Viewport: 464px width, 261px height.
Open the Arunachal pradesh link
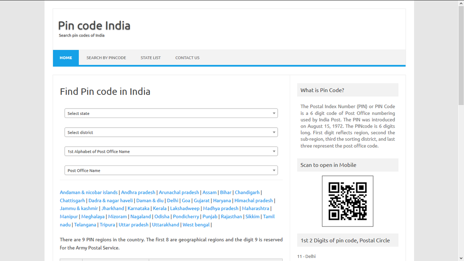click(179, 192)
